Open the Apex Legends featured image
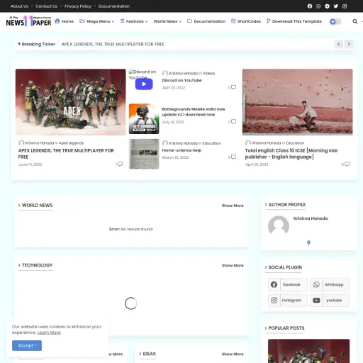Image resolution: width=363 pixels, height=363 pixels. 71,102
